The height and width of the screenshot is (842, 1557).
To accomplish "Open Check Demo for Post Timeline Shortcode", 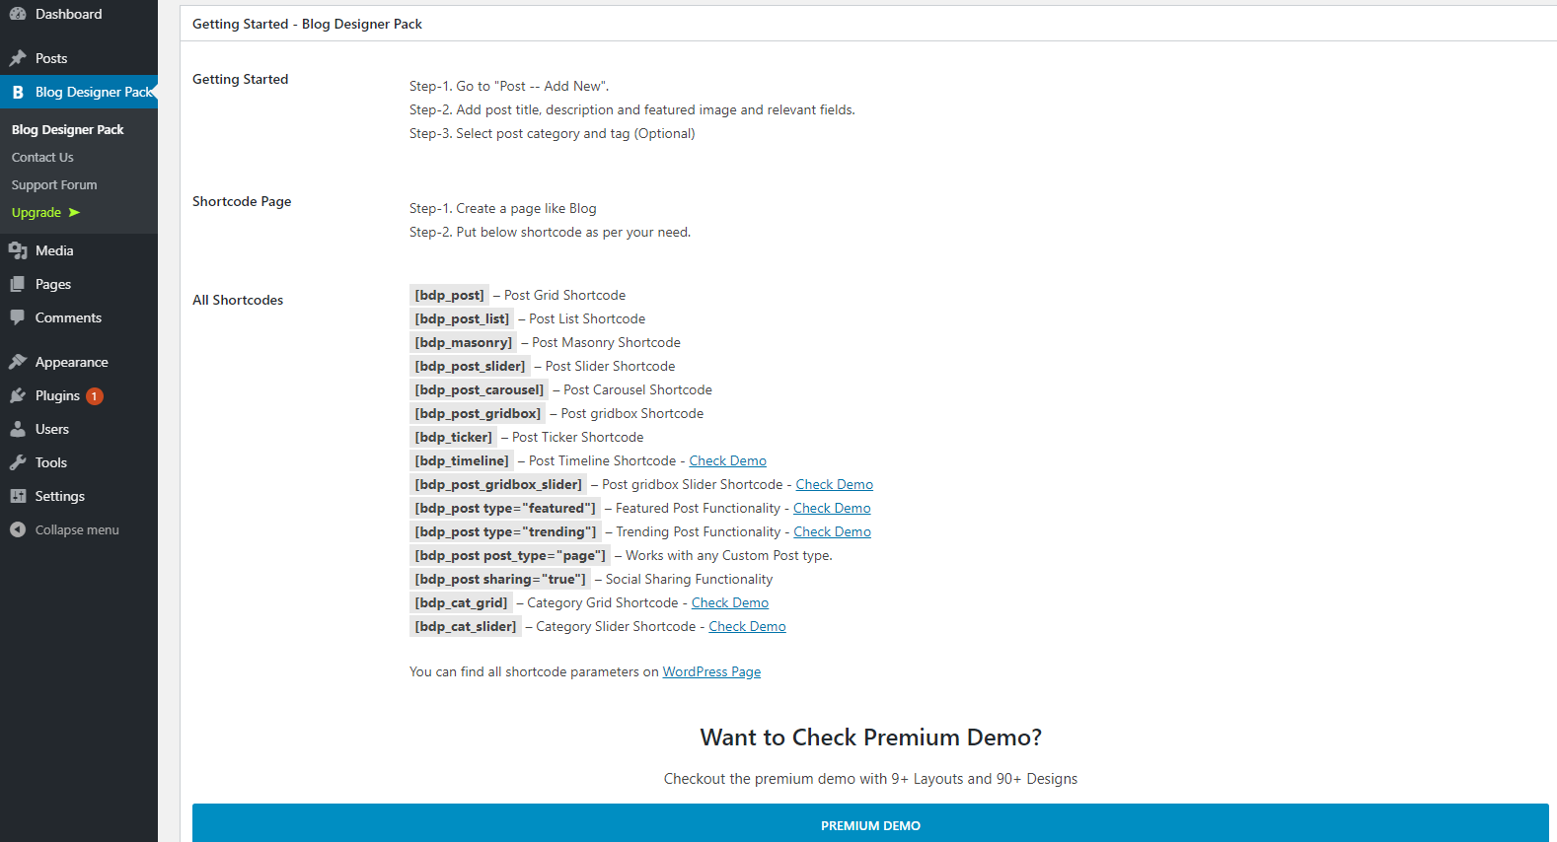I will [727, 460].
